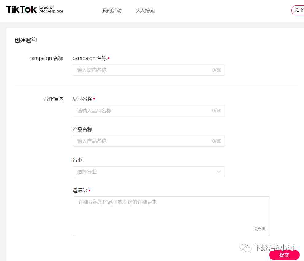Click the 品牌名称 field label
304x261 pixels.
82,99
